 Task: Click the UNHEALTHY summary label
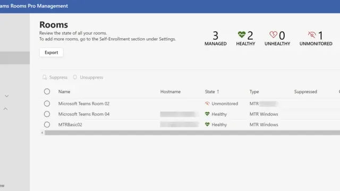[277, 44]
